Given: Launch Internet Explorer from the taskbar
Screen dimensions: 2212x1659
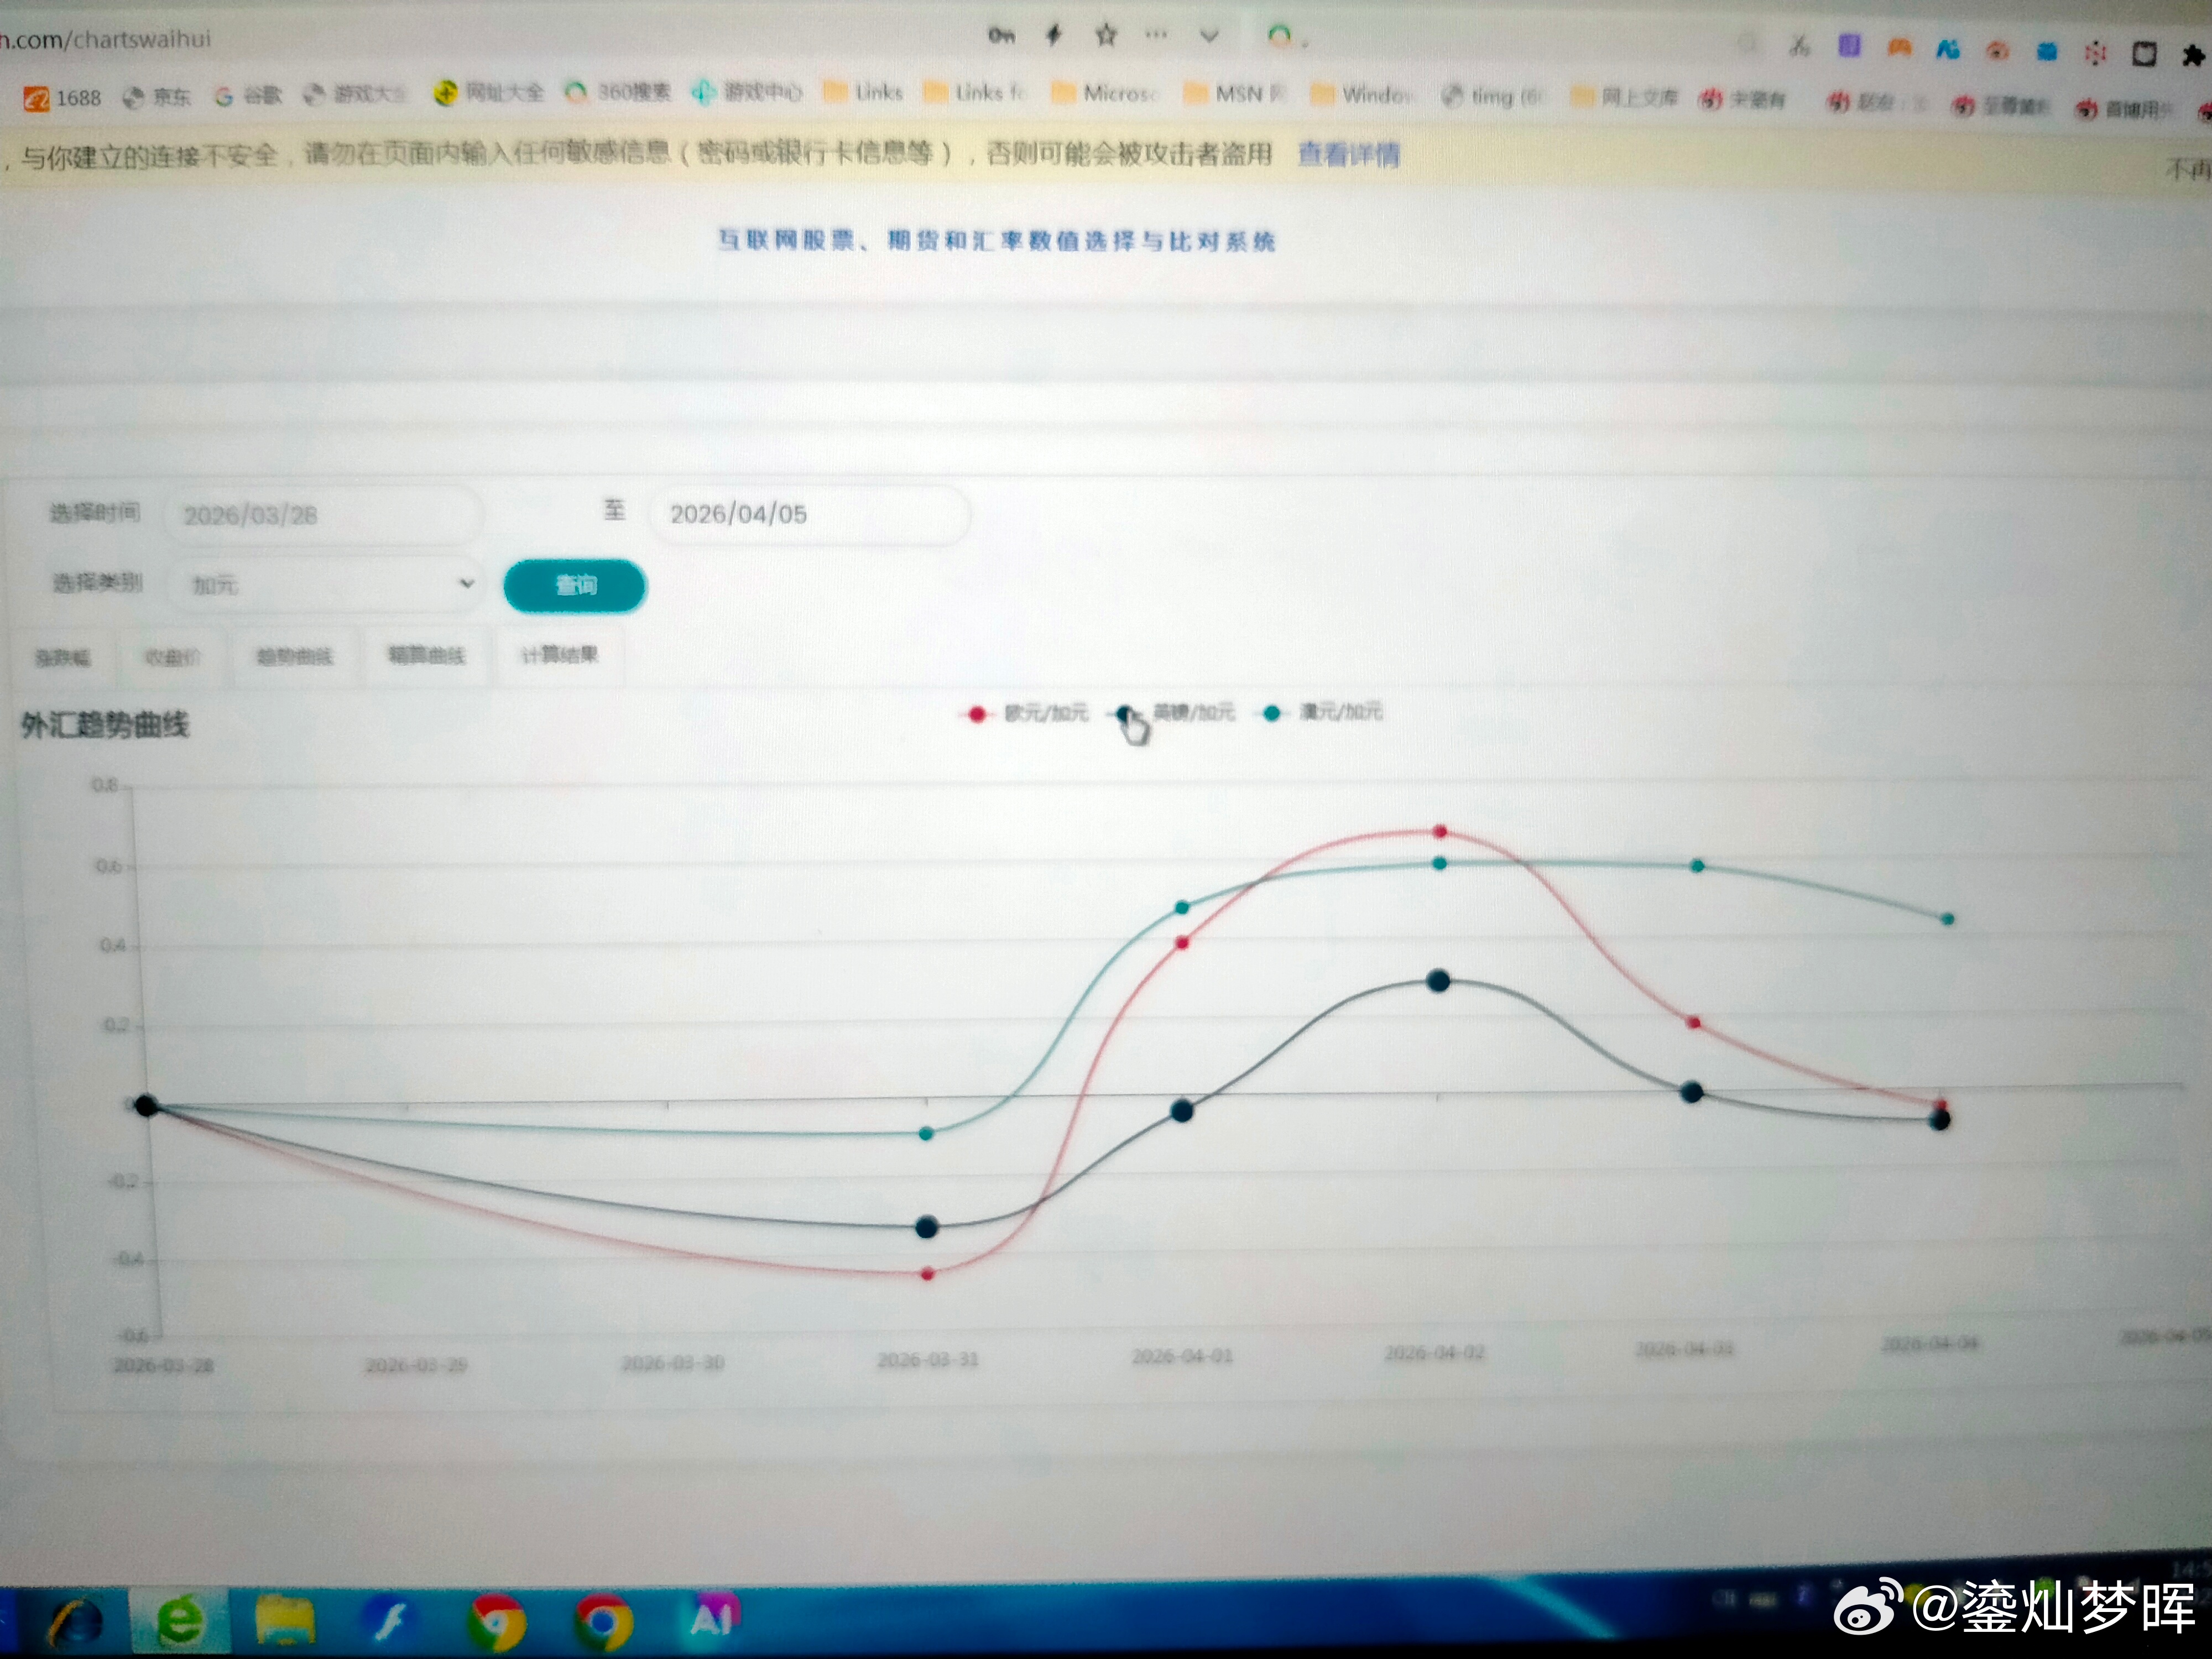Looking at the screenshot, I should coord(77,1621).
